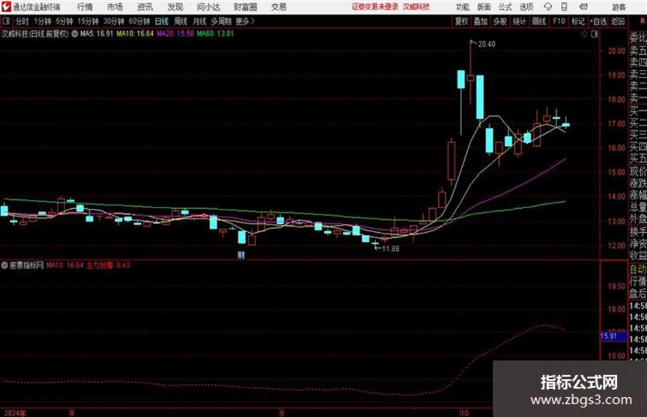647x417 pixels.
Task: Click the 复权 toolbar button
Action: (x=461, y=21)
